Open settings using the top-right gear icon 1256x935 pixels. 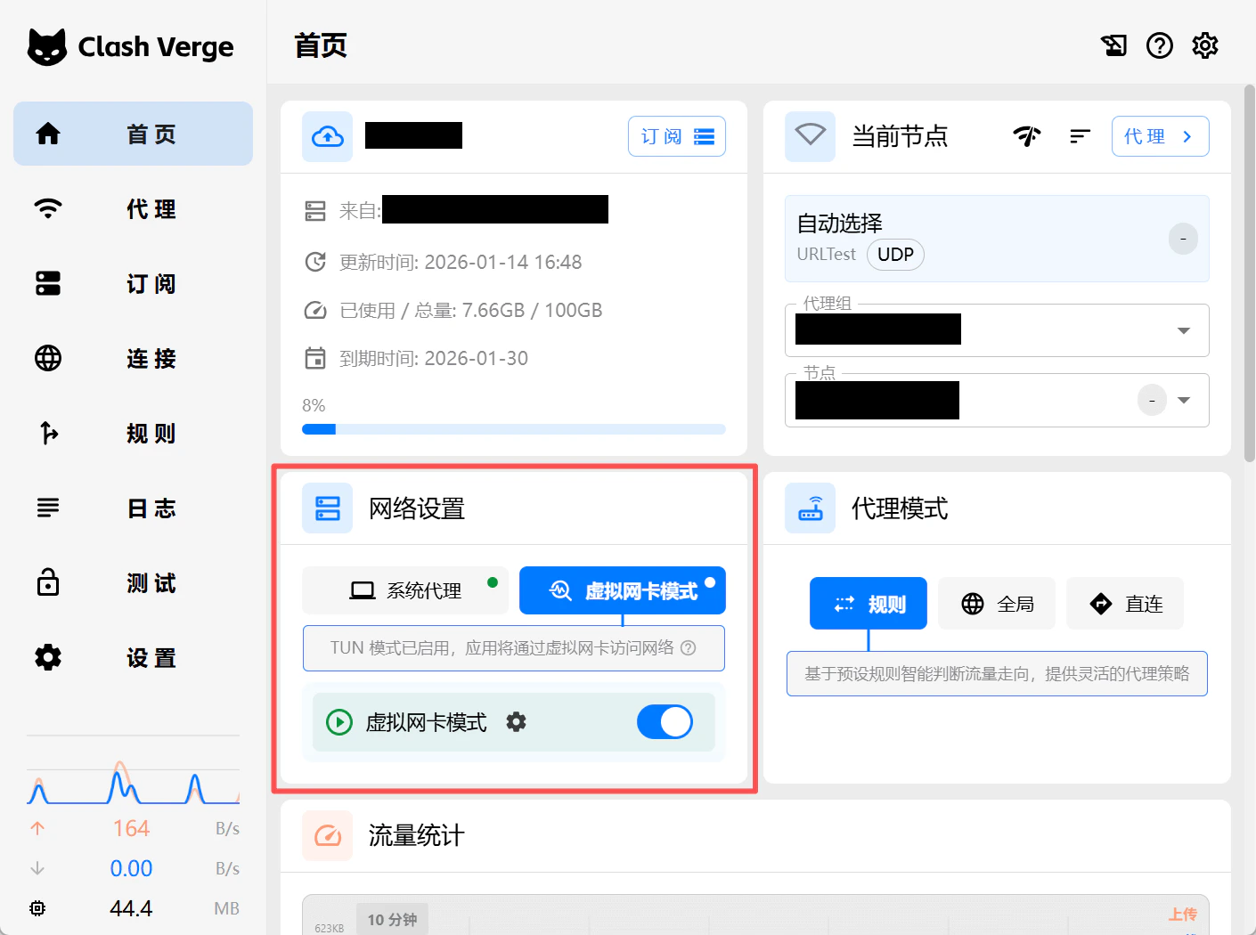click(x=1204, y=45)
